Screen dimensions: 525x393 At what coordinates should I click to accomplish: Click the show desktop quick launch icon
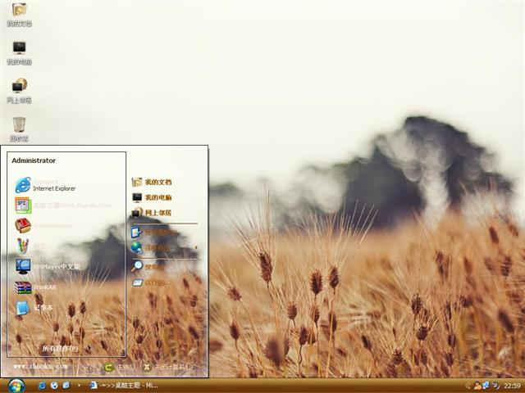pyautogui.click(x=66, y=386)
